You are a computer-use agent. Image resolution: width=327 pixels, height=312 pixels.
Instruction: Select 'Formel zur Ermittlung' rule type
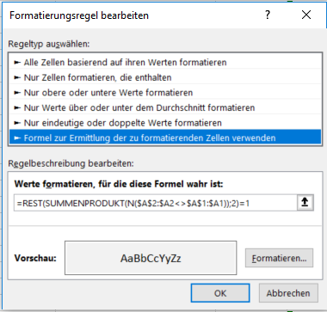point(165,138)
